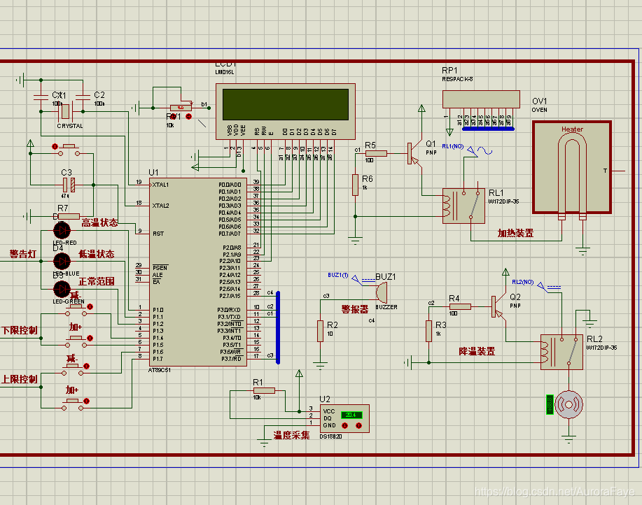Select the U2 DS18B20 sensor body

[344, 418]
